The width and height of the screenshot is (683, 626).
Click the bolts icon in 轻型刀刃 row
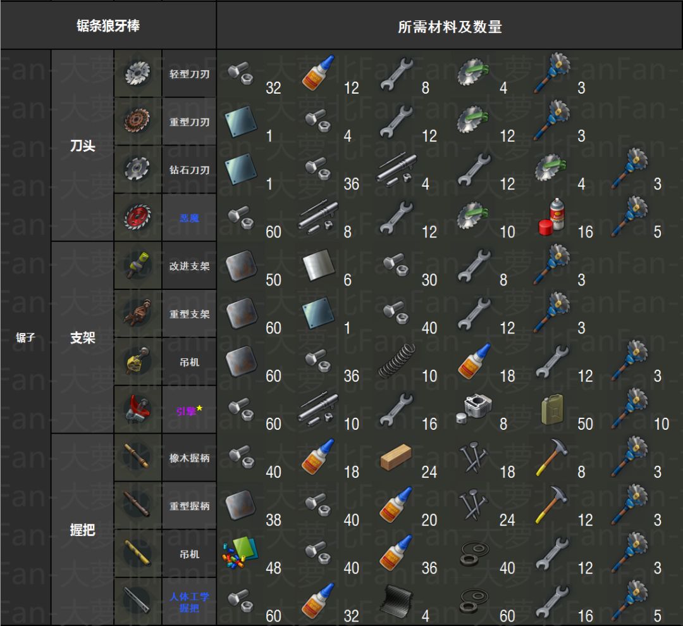pos(240,73)
